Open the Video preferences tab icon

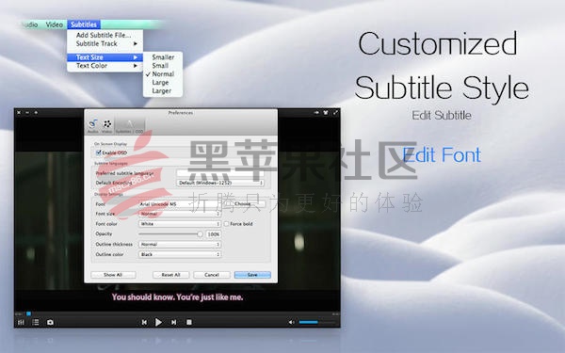coord(107,125)
